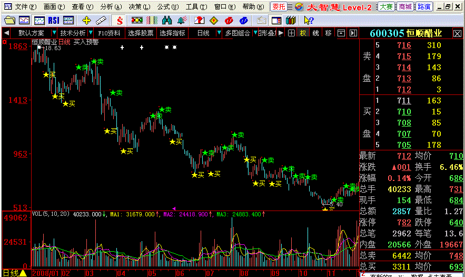This screenshot has height=277, width=465.
Task: Expand the 多图组合 dropdown arrow
Action: point(255,33)
